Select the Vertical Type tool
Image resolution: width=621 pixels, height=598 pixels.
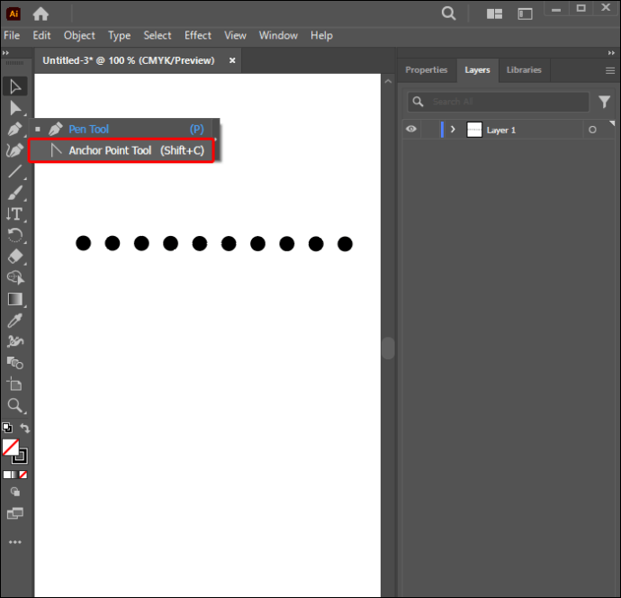click(x=15, y=214)
